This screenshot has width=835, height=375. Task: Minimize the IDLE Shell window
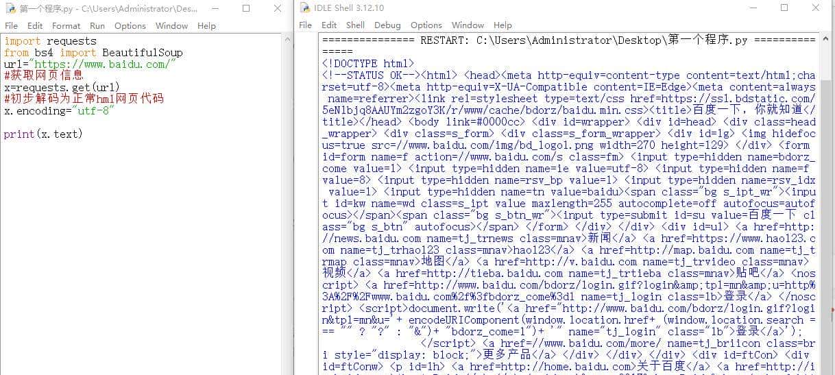tap(753, 8)
